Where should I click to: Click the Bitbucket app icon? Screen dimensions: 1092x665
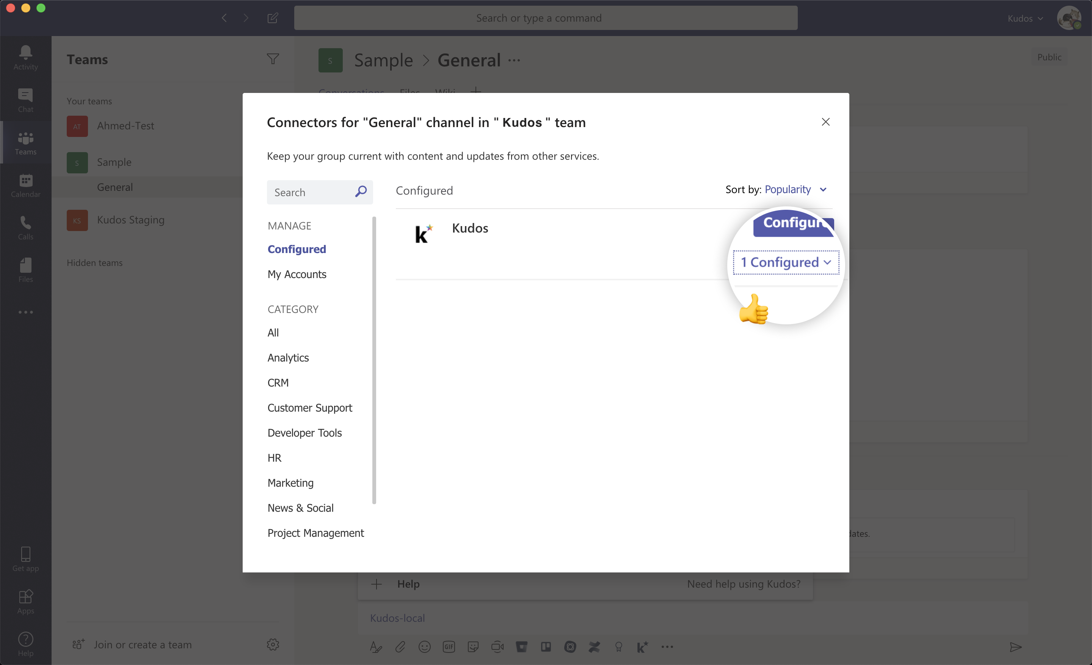coord(522,647)
